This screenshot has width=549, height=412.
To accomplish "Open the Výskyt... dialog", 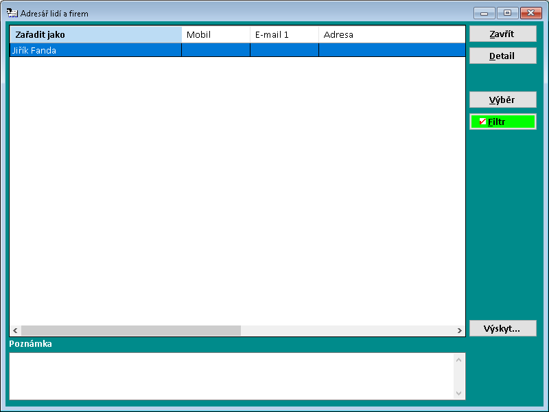I will (x=502, y=328).
